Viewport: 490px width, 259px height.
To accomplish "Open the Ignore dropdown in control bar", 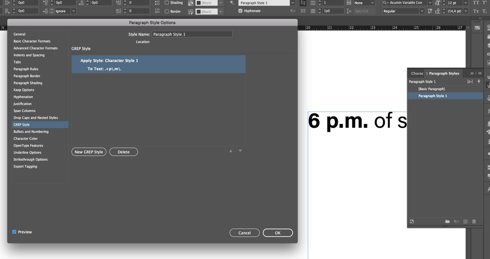I will pos(73,11).
